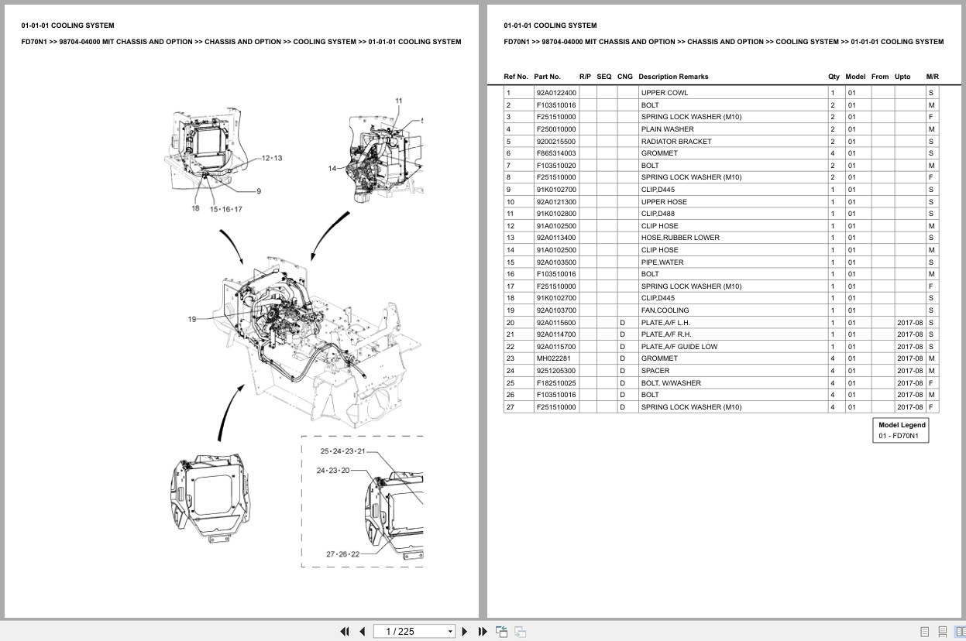Select part number 92A0122400
Screen dimensions: 966x641
(x=556, y=93)
